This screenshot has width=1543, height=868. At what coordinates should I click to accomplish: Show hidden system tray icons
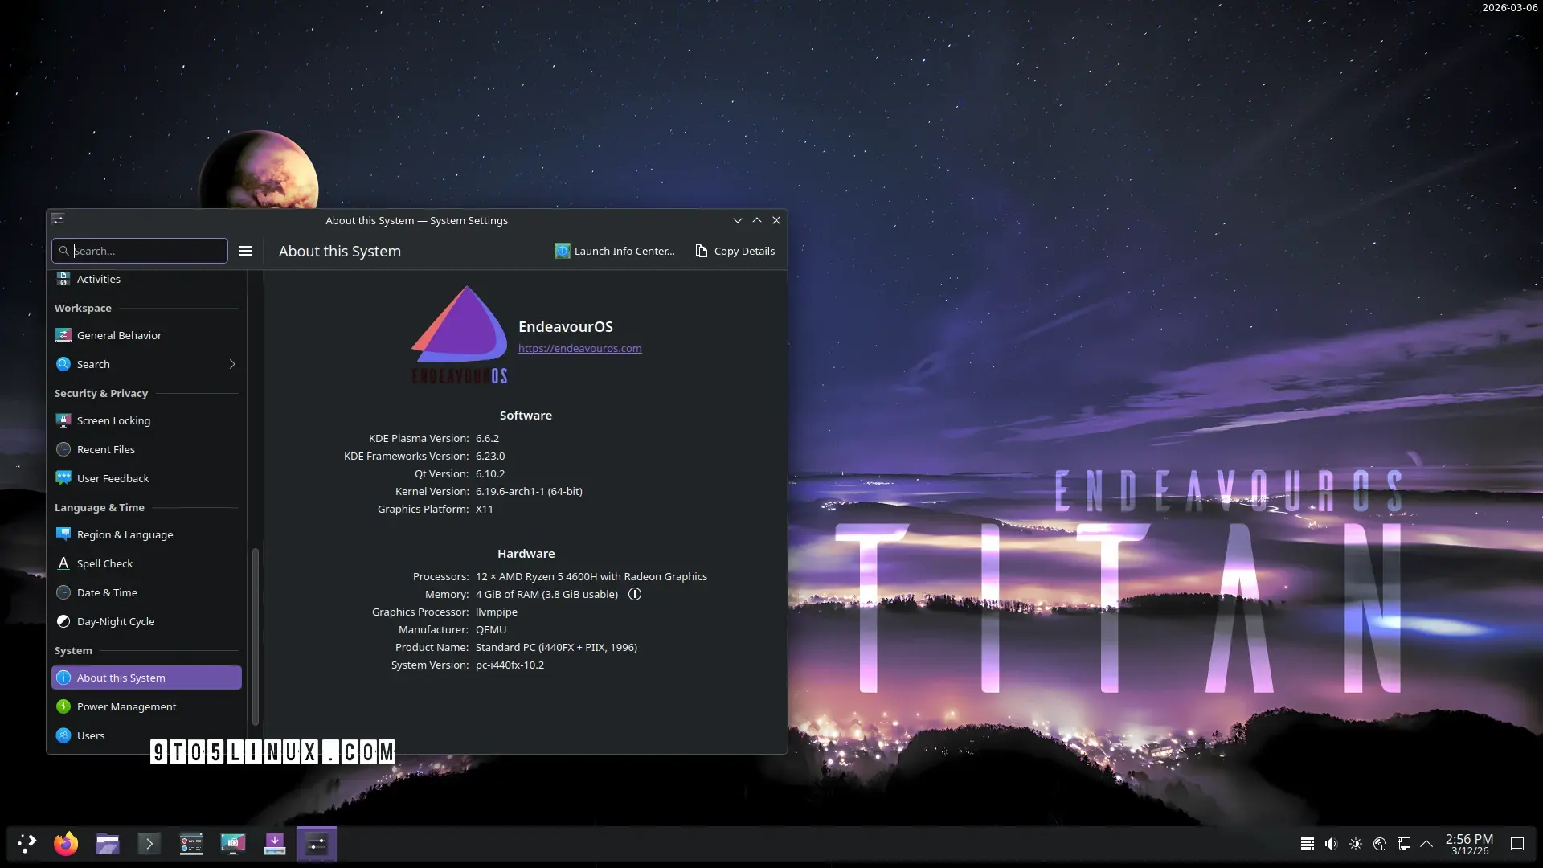pyautogui.click(x=1426, y=843)
